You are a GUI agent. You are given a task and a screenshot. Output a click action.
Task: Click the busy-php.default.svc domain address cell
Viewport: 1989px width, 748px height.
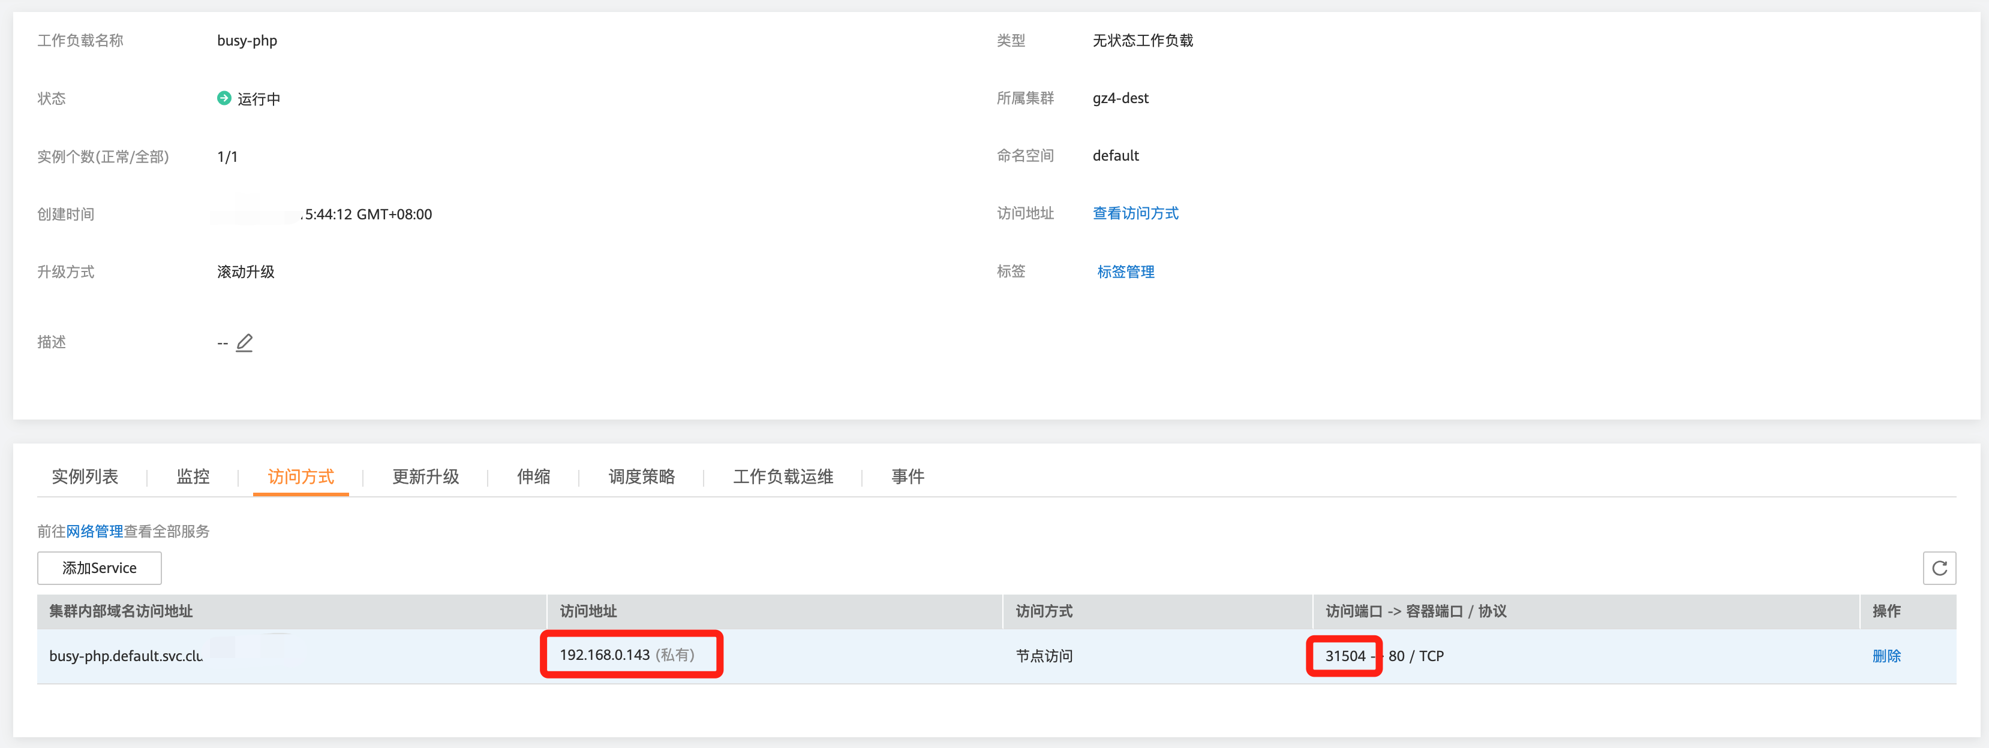click(125, 655)
